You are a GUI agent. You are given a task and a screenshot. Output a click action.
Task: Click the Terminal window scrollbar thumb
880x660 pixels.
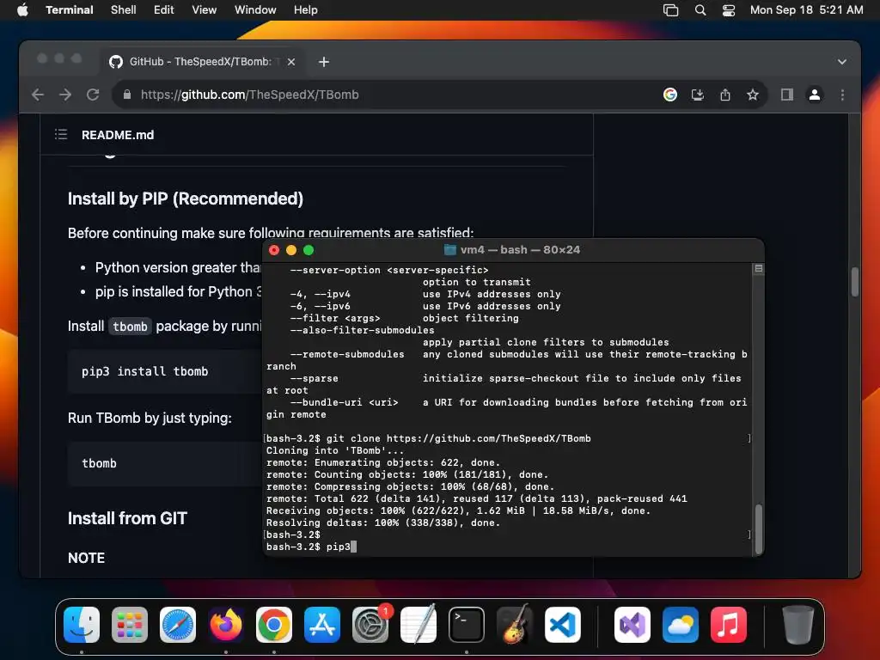click(759, 529)
